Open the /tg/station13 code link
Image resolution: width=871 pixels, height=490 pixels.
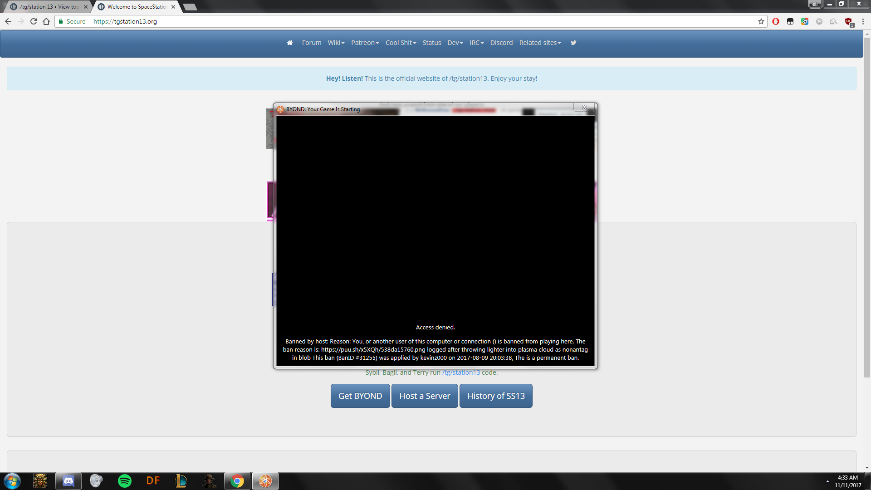click(461, 372)
